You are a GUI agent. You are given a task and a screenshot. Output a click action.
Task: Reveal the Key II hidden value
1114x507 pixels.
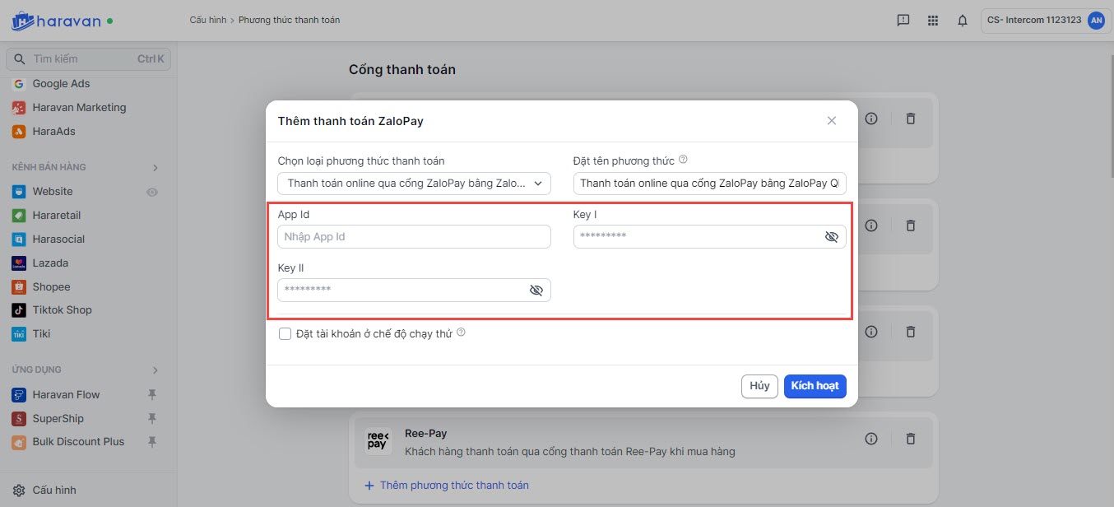[x=536, y=290]
